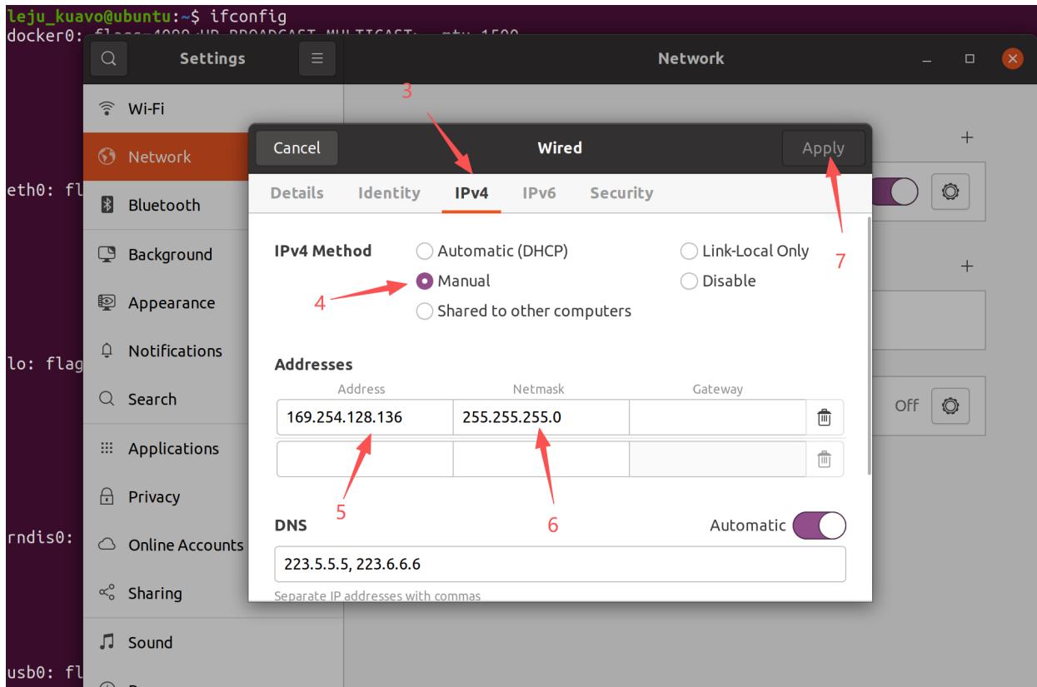Select the Disable IPv4 radio button
The height and width of the screenshot is (687, 1037).
tap(690, 281)
